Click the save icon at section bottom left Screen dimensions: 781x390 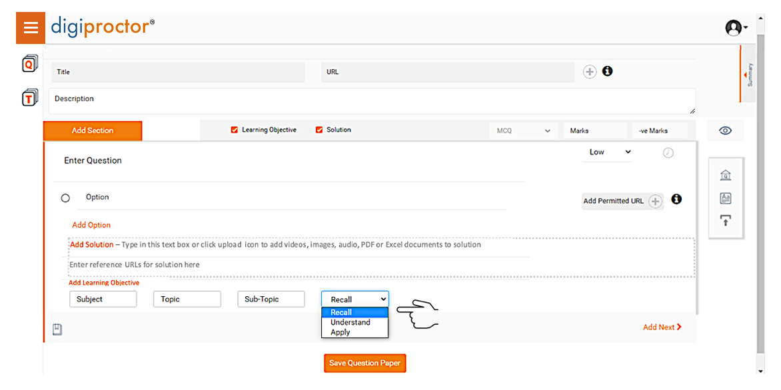pos(57,329)
